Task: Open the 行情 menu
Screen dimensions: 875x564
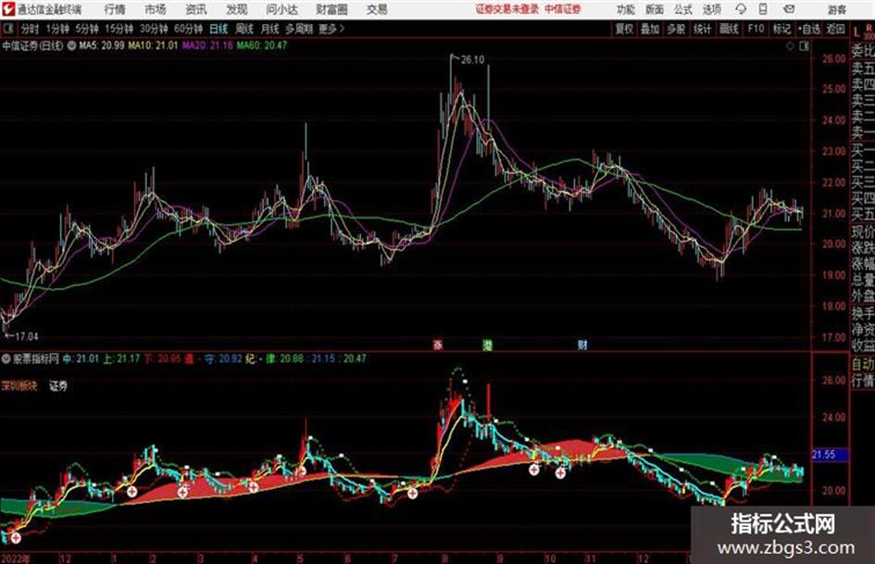Action: coord(115,9)
